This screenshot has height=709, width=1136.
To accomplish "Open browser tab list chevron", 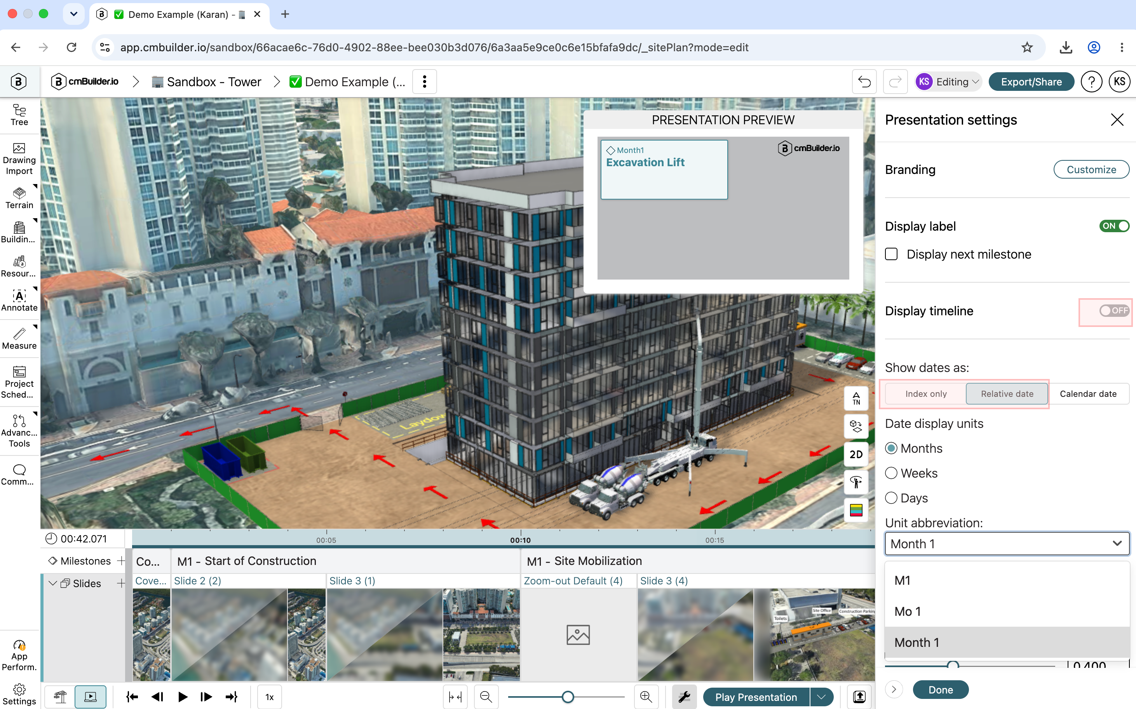I will [x=74, y=14].
